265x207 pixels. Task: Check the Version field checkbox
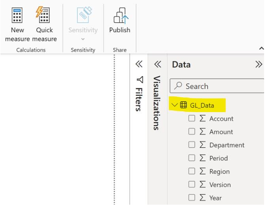(192, 184)
